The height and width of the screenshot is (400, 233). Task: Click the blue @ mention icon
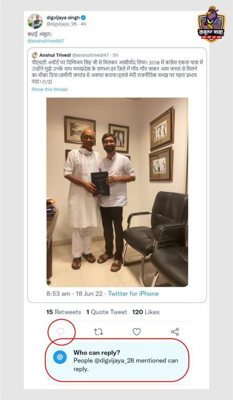pyautogui.click(x=60, y=357)
